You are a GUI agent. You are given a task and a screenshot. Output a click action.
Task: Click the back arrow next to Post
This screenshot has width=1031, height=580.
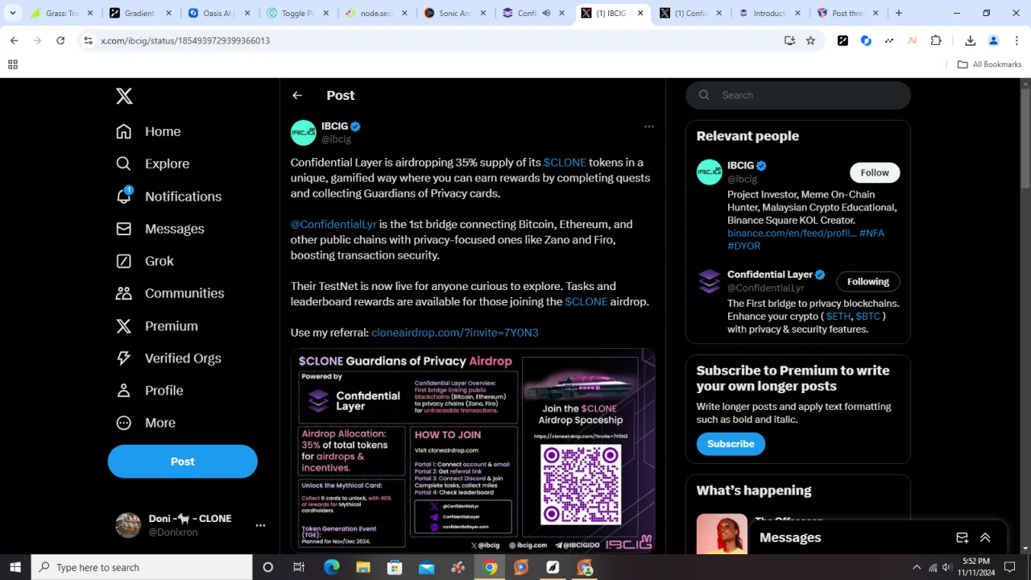coord(297,95)
